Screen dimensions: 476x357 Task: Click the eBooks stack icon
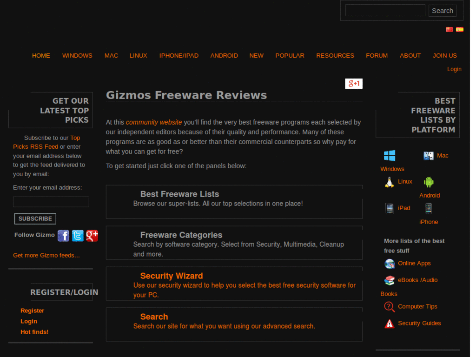pyautogui.click(x=390, y=280)
